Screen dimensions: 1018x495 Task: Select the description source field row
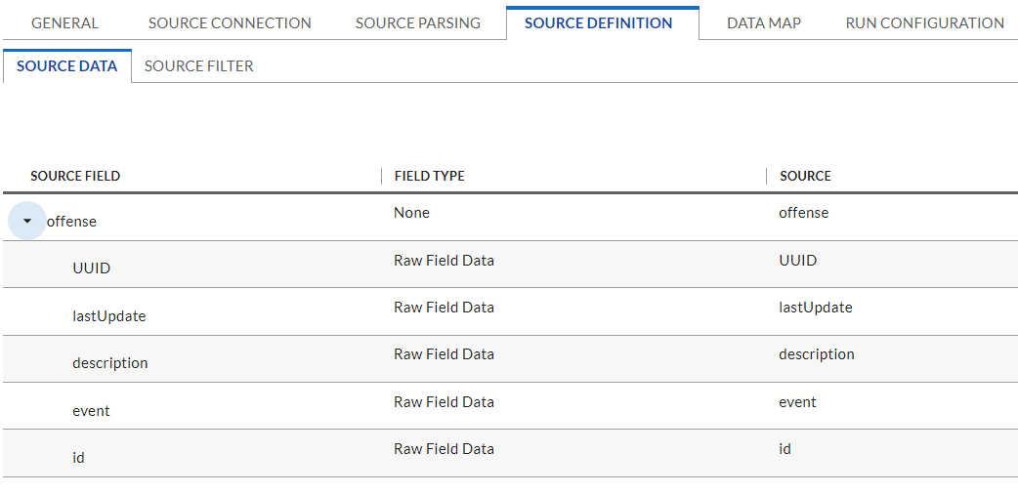click(510, 359)
